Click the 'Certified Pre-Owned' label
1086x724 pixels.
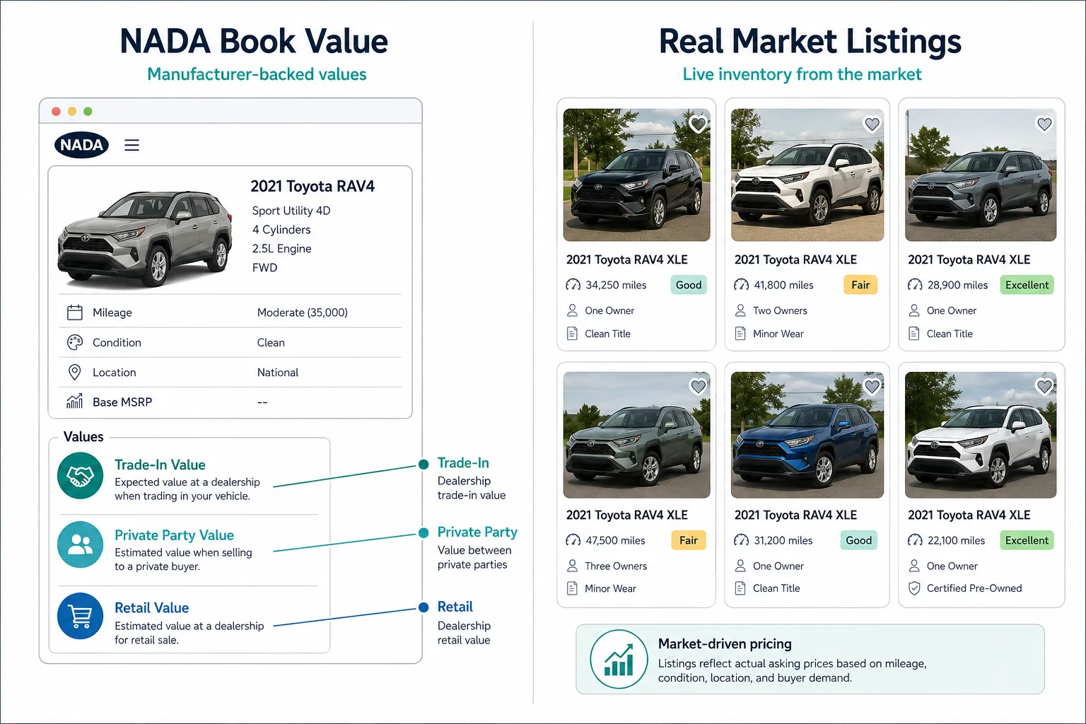(x=974, y=588)
